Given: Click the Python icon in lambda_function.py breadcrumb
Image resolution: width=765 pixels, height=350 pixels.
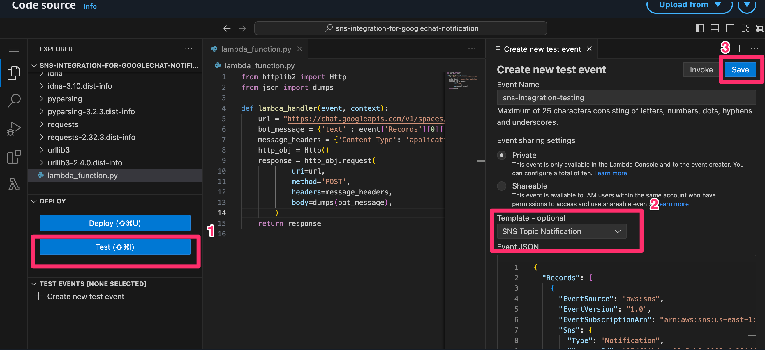Looking at the screenshot, I should [x=218, y=65].
